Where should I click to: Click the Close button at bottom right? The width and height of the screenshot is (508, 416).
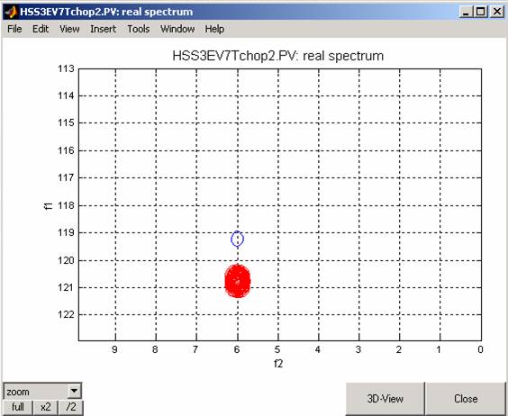coord(466,399)
